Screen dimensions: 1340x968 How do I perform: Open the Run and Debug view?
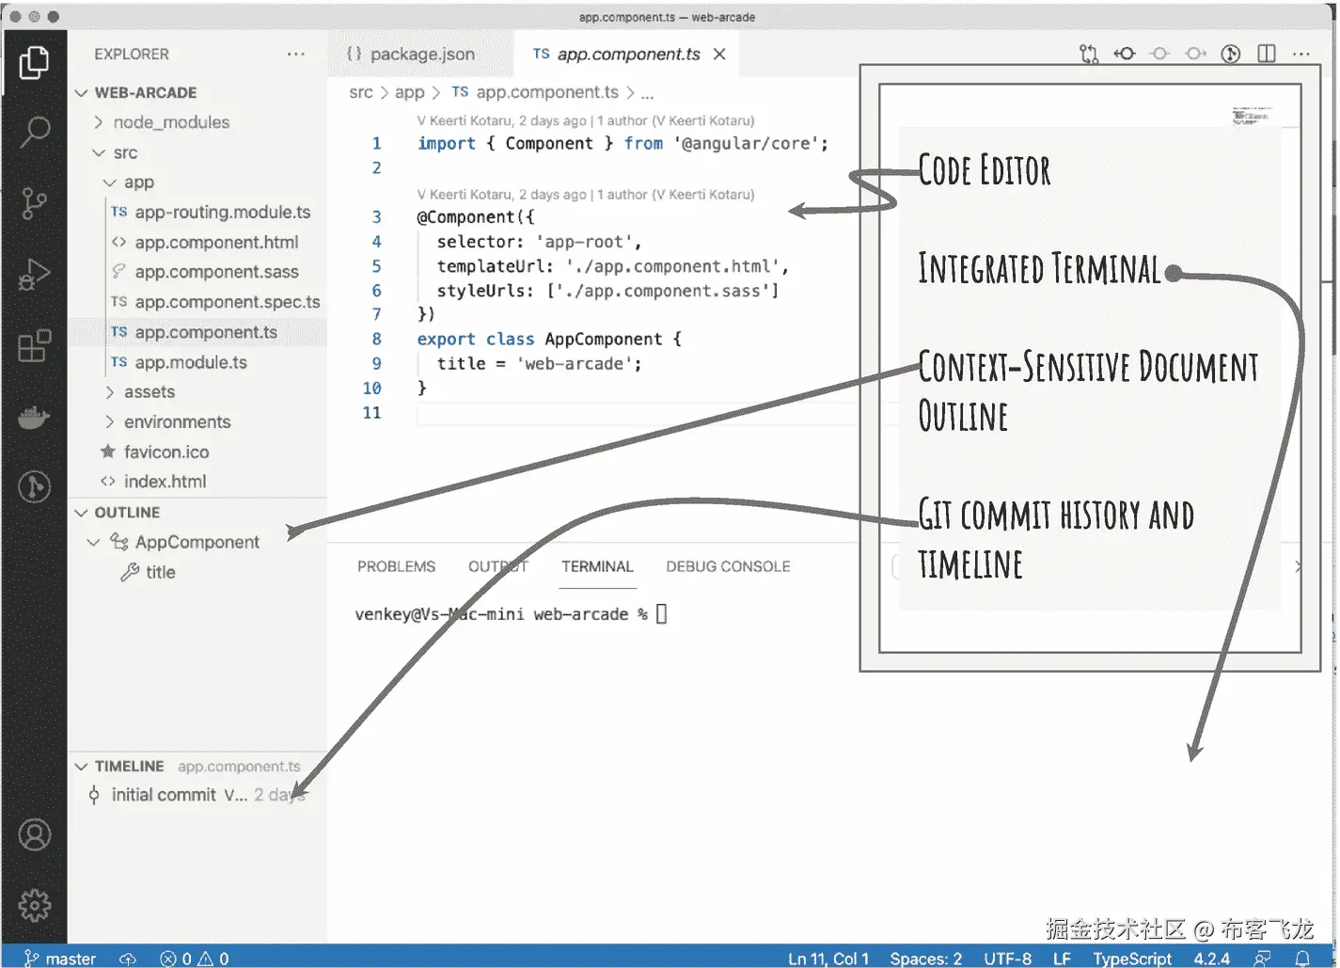click(x=34, y=275)
